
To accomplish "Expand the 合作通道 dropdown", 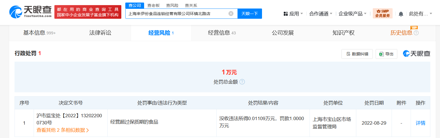I will pyautogui.click(x=321, y=14).
